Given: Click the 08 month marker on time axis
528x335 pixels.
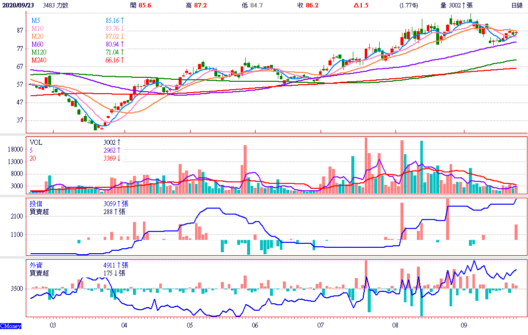Looking at the screenshot, I should tap(396, 326).
